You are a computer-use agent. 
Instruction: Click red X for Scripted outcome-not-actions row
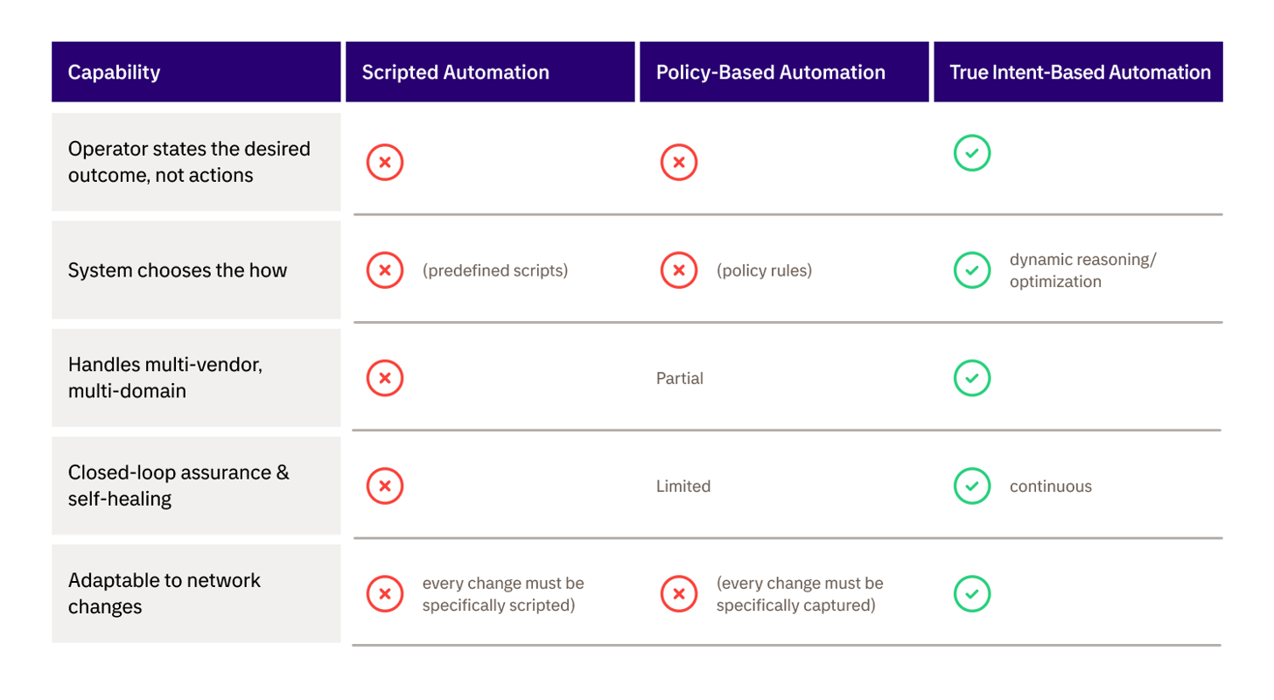pyautogui.click(x=385, y=162)
